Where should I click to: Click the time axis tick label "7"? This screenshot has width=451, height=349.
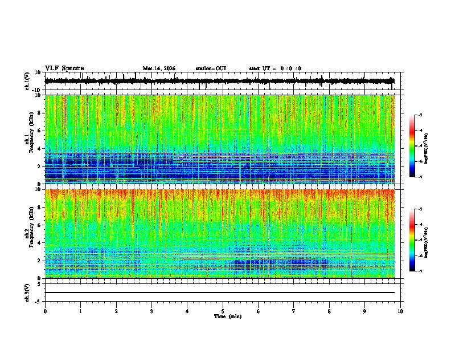coord(294,311)
